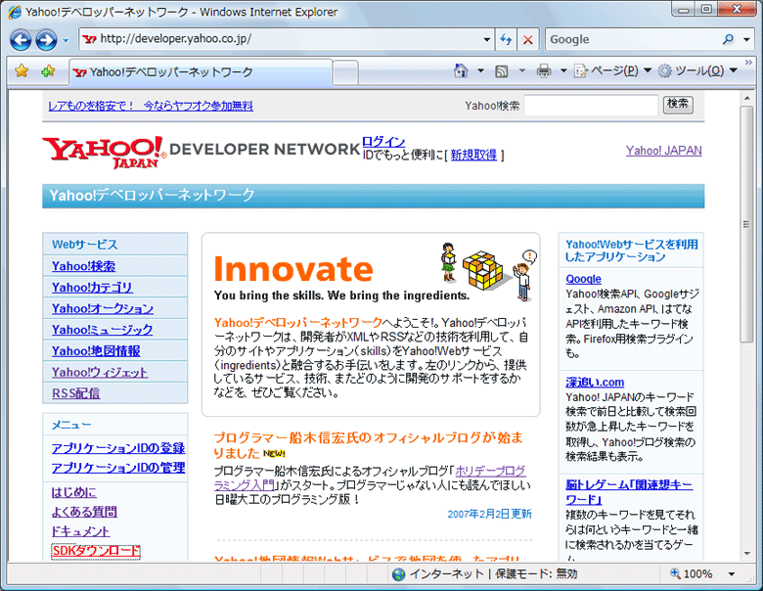763x591 pixels.
Task: Click the Google search box in toolbar
Action: coord(633,39)
